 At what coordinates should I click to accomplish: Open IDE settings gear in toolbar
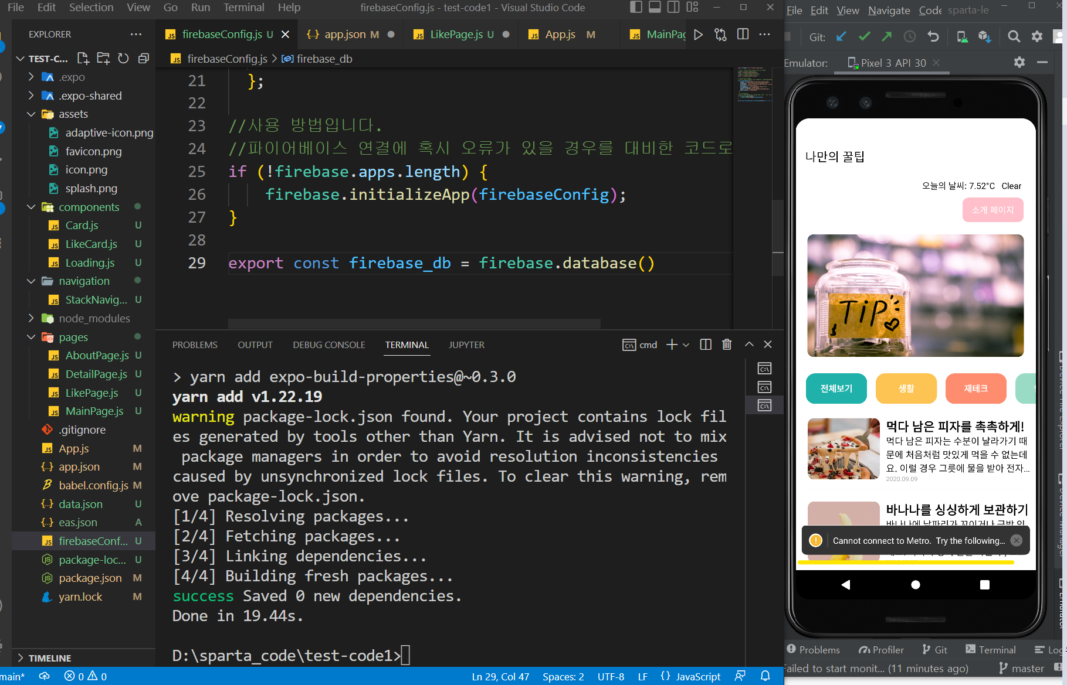coord(1037,37)
